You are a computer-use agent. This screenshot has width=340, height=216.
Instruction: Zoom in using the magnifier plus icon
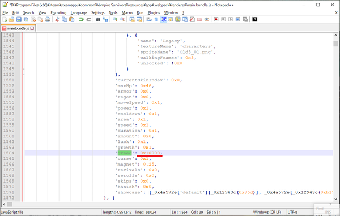point(115,20)
